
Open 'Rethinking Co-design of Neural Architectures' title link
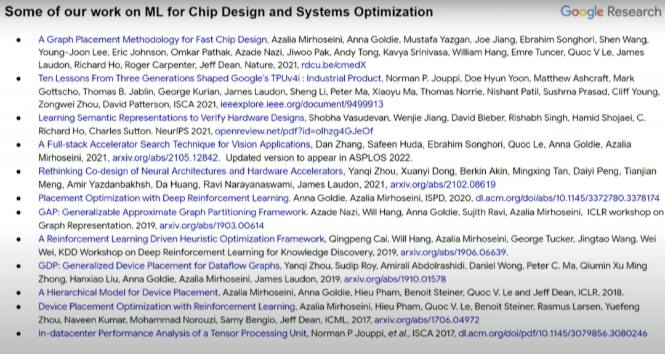tap(191, 171)
